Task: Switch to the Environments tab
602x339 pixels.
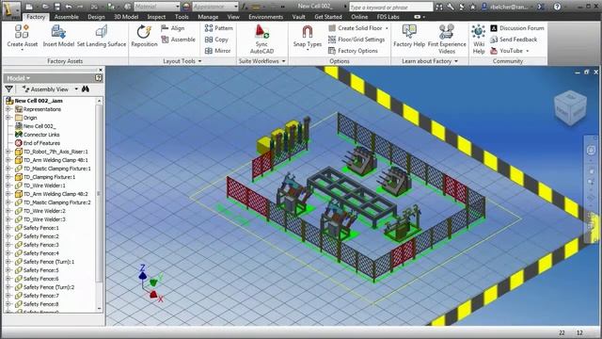Action: [x=265, y=17]
